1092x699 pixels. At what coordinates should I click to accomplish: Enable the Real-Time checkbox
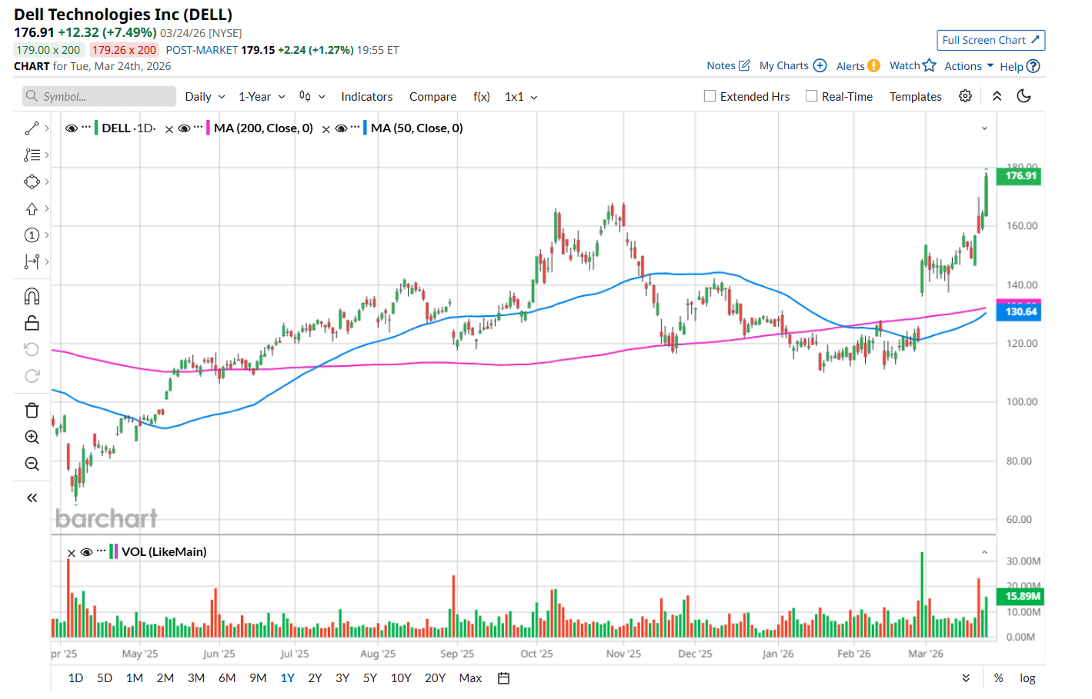click(811, 96)
